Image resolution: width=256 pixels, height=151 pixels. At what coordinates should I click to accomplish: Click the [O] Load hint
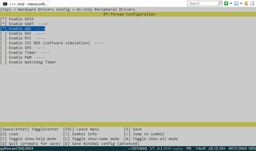(9, 134)
